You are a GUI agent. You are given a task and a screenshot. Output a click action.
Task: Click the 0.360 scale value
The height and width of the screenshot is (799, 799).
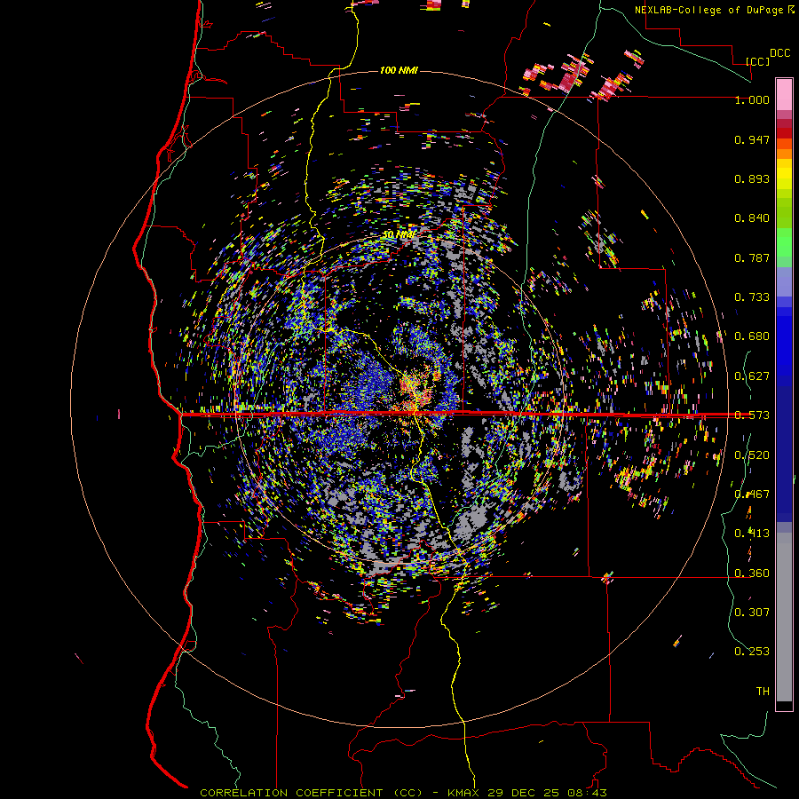tap(752, 574)
